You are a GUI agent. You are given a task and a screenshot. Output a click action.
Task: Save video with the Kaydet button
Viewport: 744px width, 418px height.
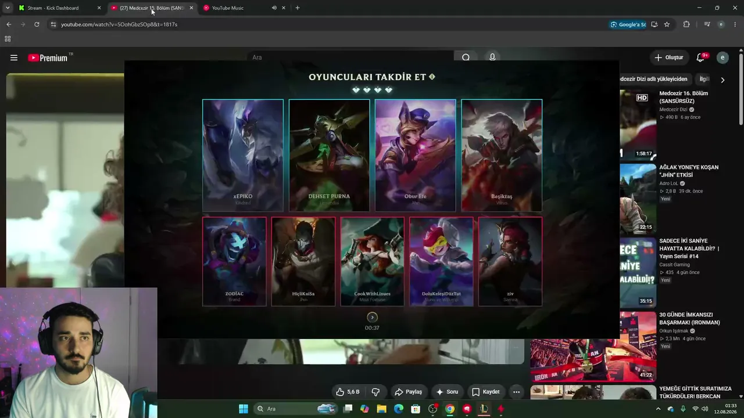coord(486,392)
